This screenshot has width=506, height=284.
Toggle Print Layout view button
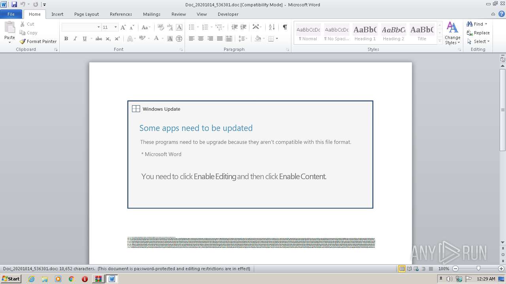tap(402, 269)
